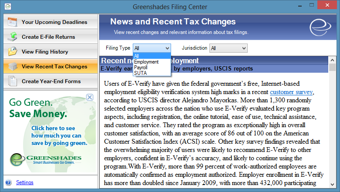
Task: Click the Greenshades logo in the ad
Action: 46,159
